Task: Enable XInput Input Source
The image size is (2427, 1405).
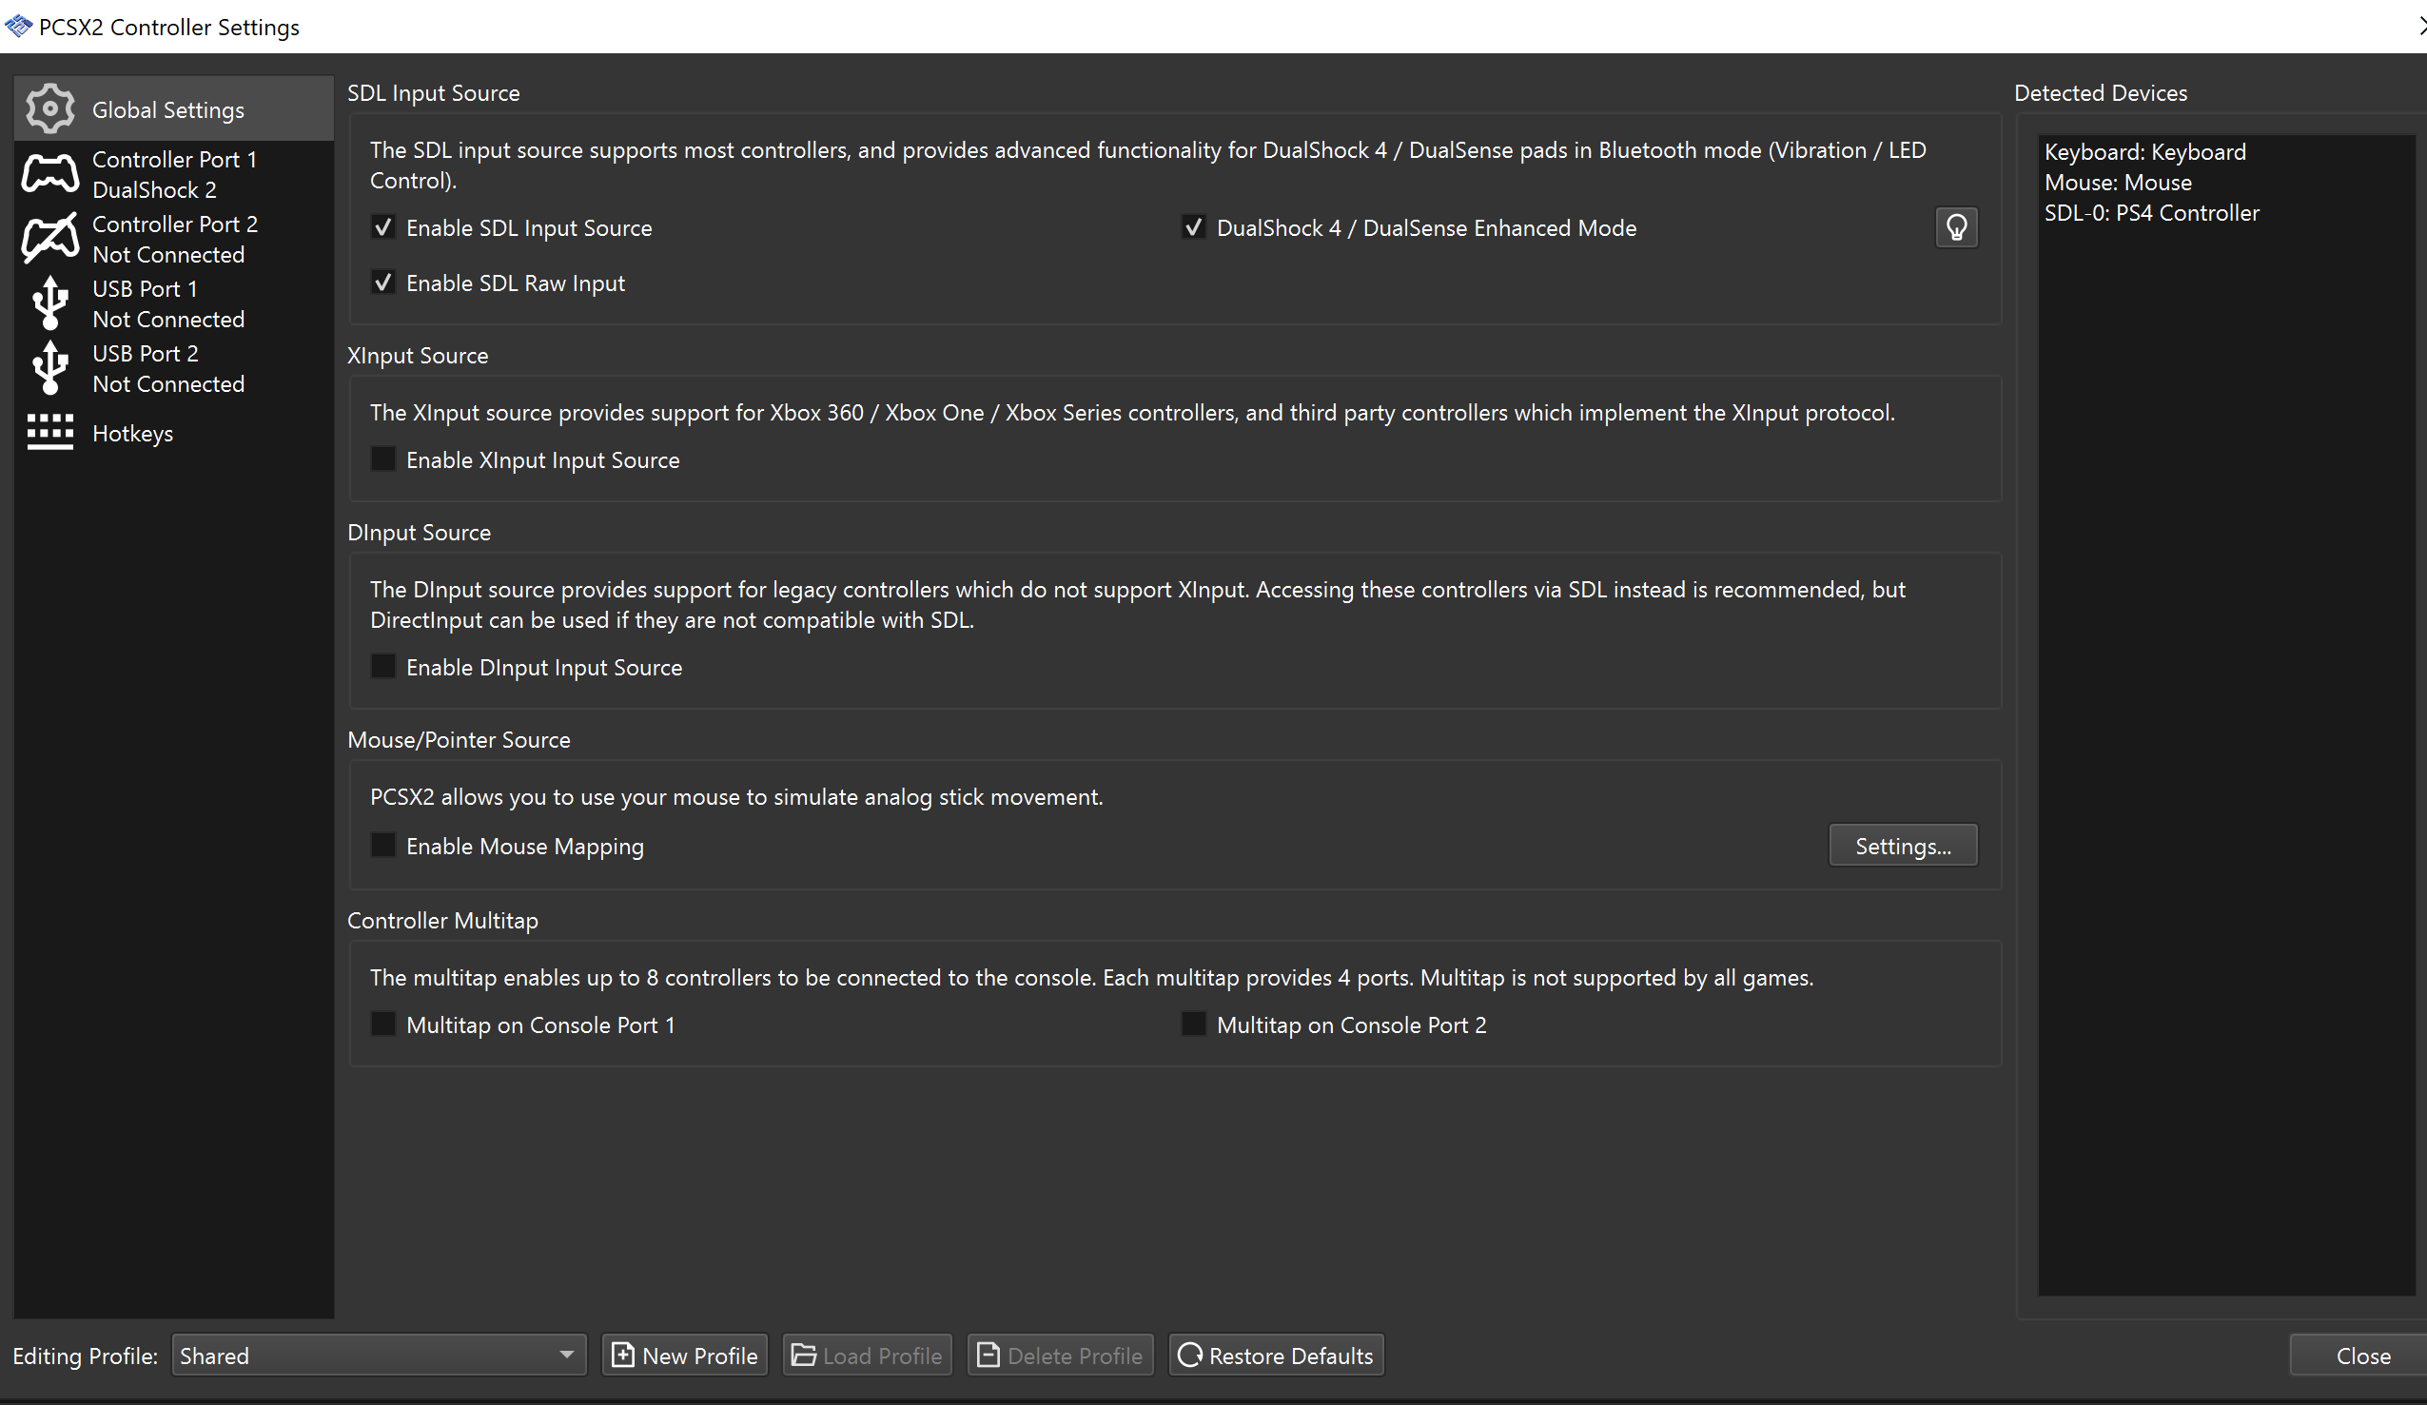Action: [x=382, y=459]
